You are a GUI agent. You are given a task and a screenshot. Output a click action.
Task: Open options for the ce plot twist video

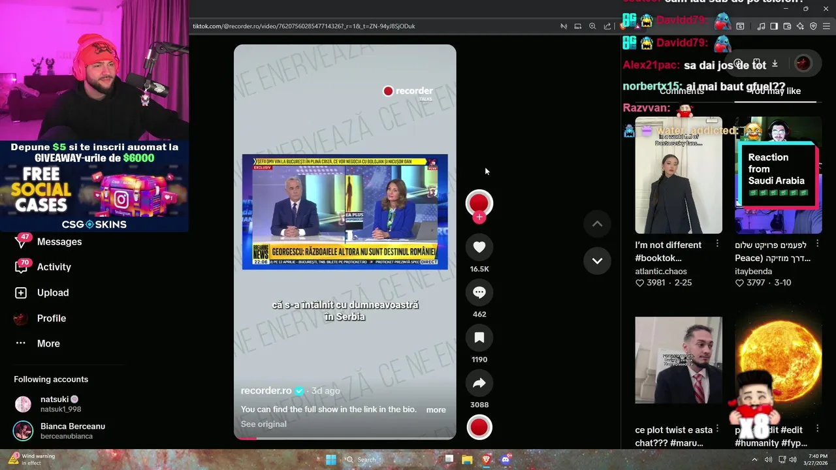(717, 429)
